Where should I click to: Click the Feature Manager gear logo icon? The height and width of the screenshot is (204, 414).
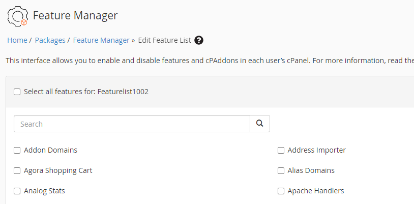pyautogui.click(x=17, y=16)
